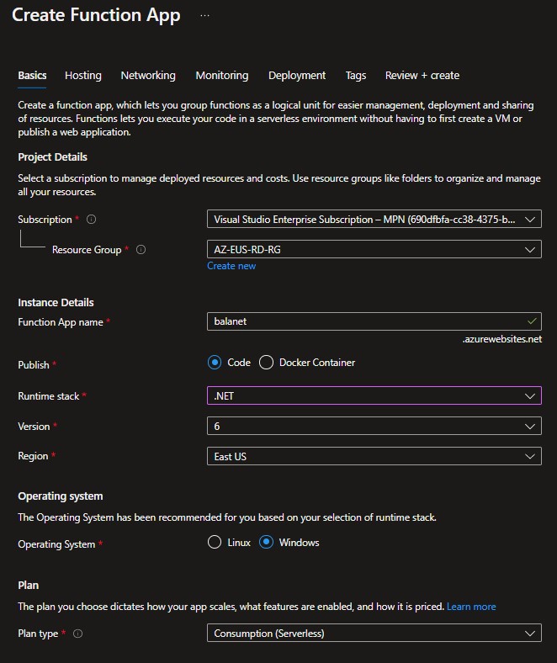The height and width of the screenshot is (663, 557).
Task: Click the Instance Details heading
Action: (x=56, y=302)
